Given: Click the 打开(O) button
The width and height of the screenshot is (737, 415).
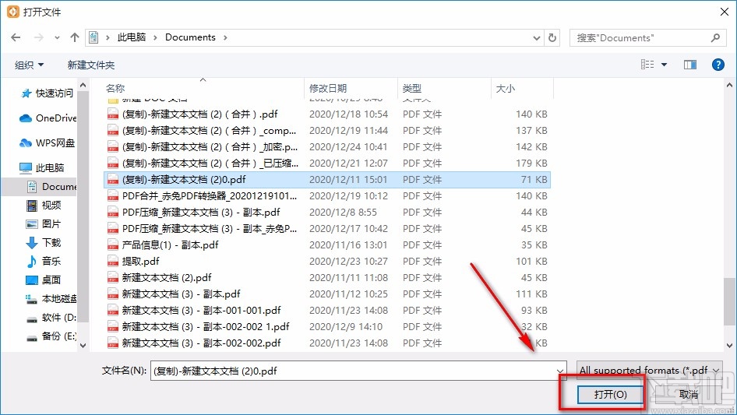Looking at the screenshot, I should pos(610,394).
